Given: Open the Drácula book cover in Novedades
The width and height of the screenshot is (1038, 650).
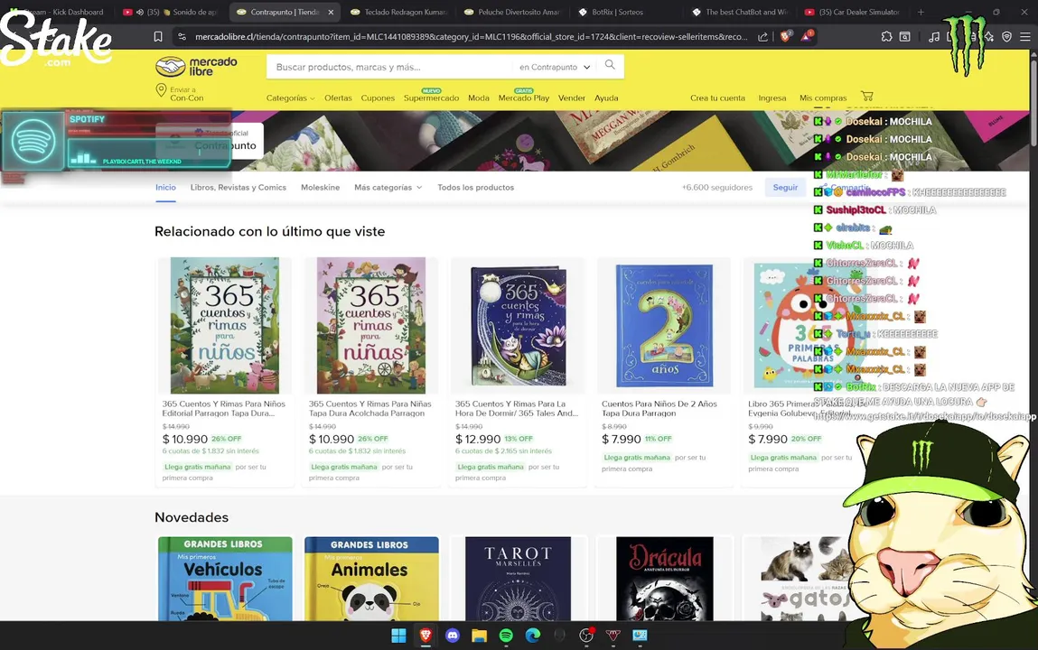Looking at the screenshot, I should click(665, 579).
